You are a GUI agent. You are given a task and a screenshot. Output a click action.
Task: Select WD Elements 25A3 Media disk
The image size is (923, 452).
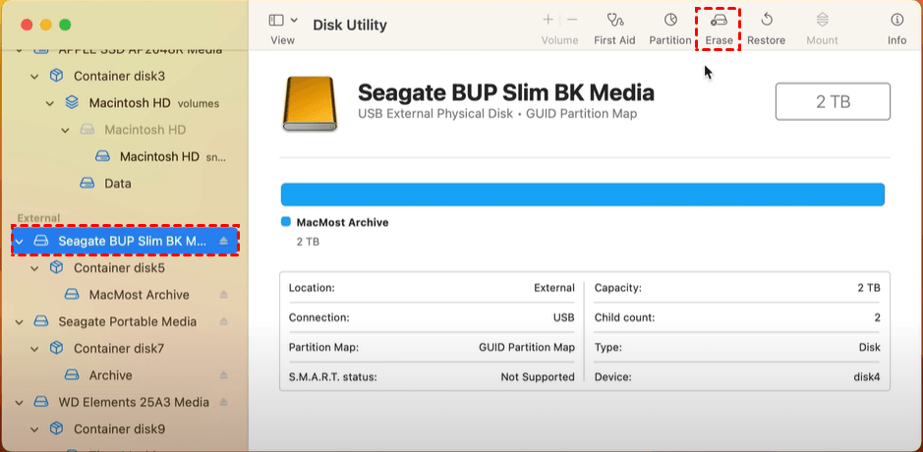coord(133,402)
